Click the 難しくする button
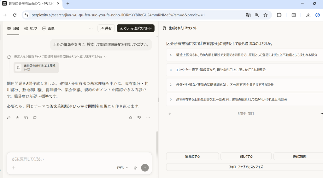Viewport: 323px width, 178px height. (246, 156)
